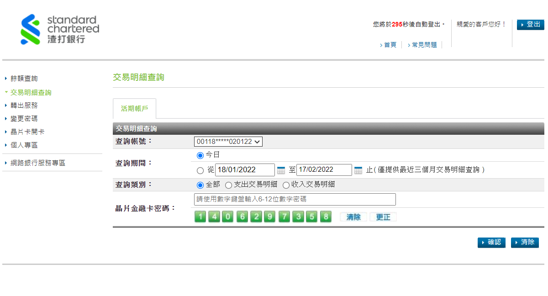Click the 登出 logout button

531,25
